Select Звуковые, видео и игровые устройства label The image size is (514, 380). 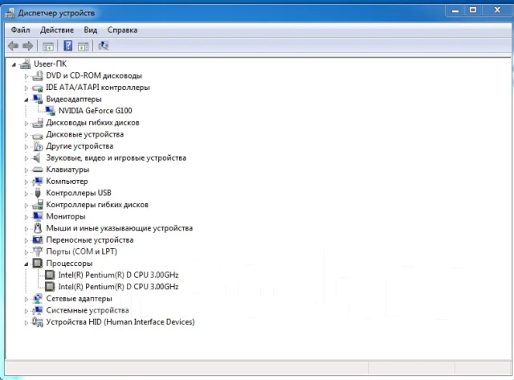(116, 158)
